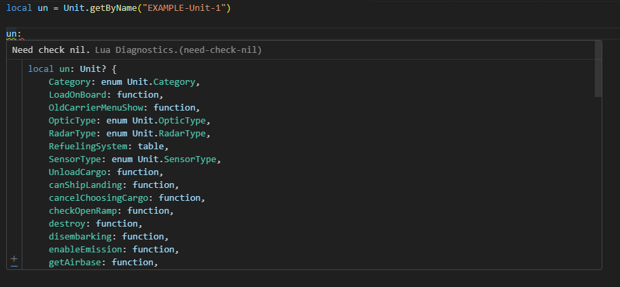This screenshot has width=620, height=287.
Task: Click the Unit.OpticType enum type
Action: (x=169, y=121)
